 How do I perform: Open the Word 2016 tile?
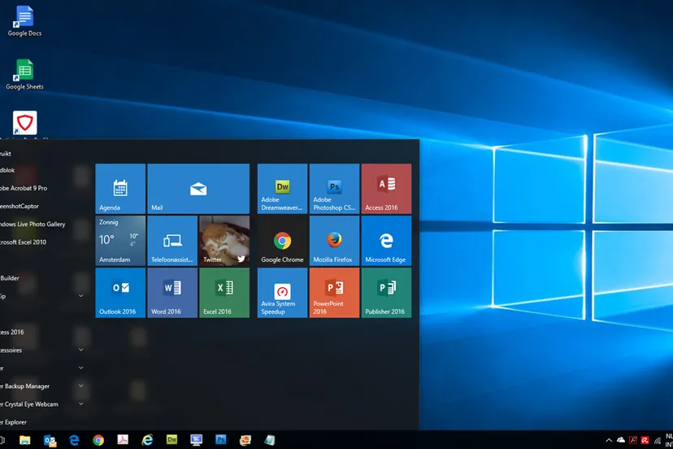172,293
